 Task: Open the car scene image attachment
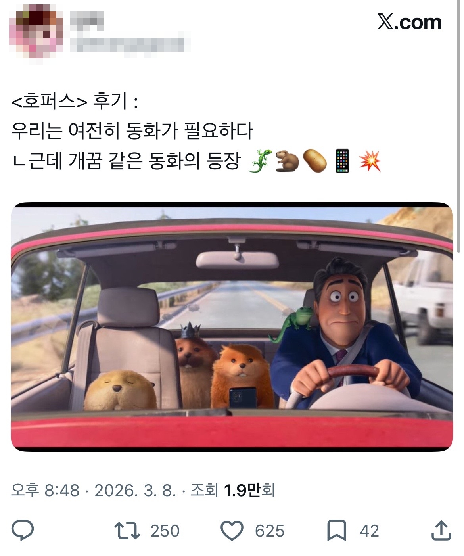point(232,327)
